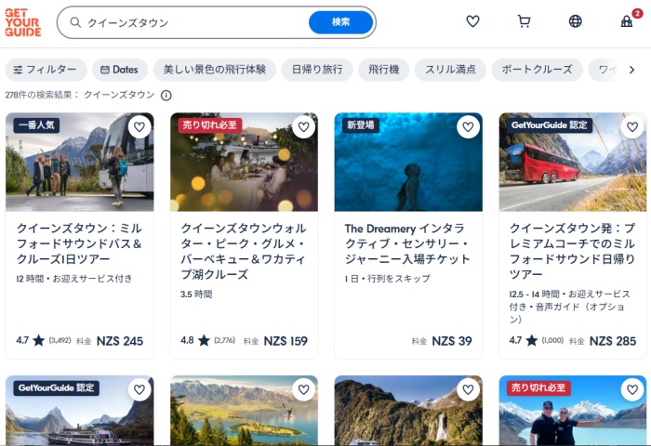Click the GetYourGuide logo

[22, 22]
